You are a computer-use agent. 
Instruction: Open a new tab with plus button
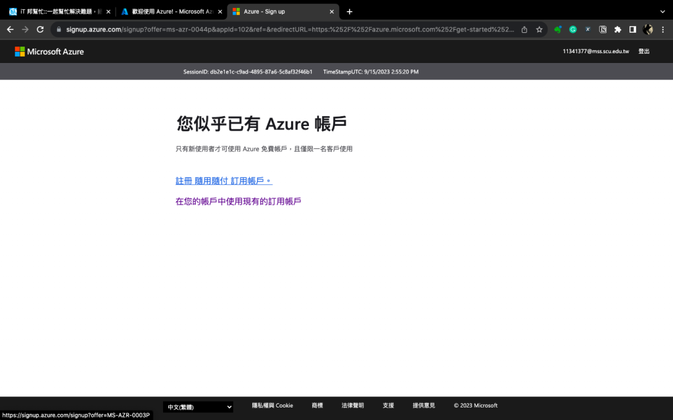[x=350, y=12]
